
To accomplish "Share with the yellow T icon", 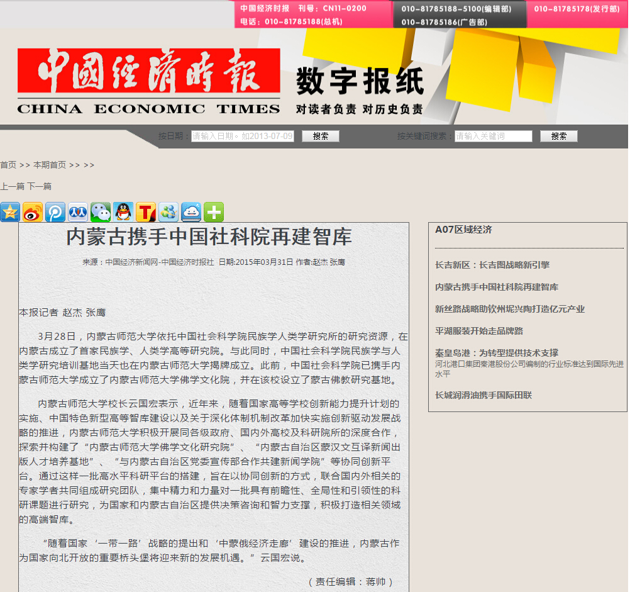I will 146,212.
